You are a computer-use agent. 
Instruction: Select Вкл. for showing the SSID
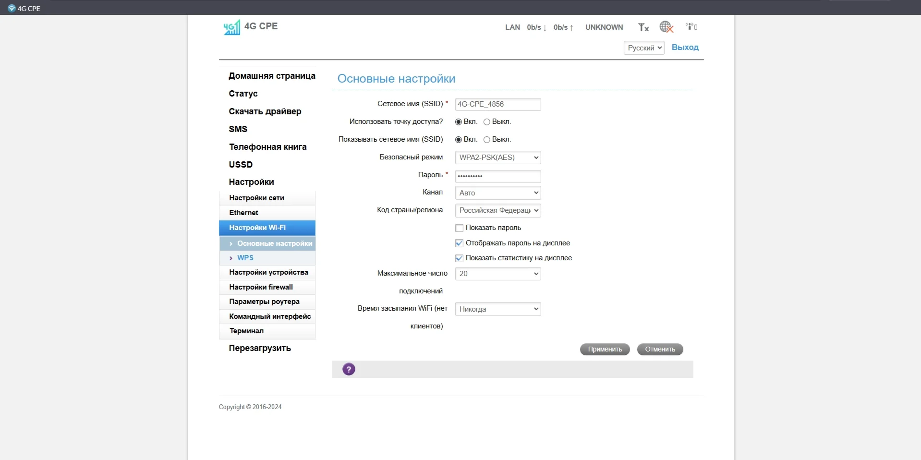tap(458, 140)
